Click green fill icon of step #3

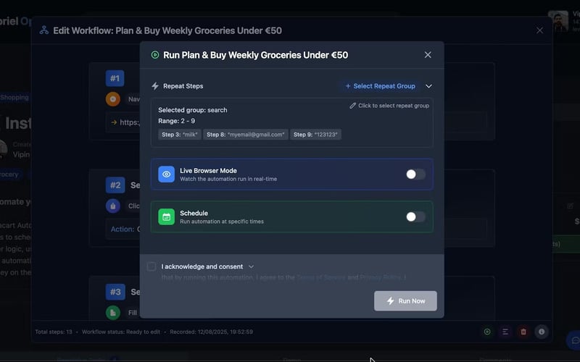[113, 313]
